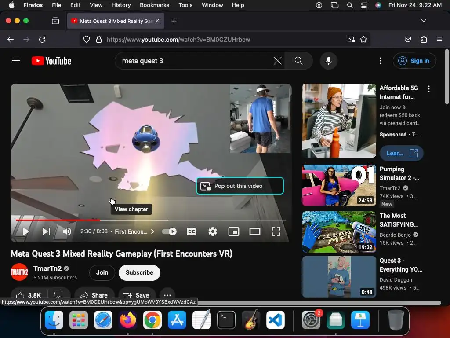Open the Tools menu
This screenshot has height=338, width=450.
185,5
